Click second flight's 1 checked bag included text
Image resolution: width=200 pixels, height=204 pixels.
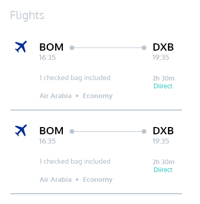tap(75, 162)
